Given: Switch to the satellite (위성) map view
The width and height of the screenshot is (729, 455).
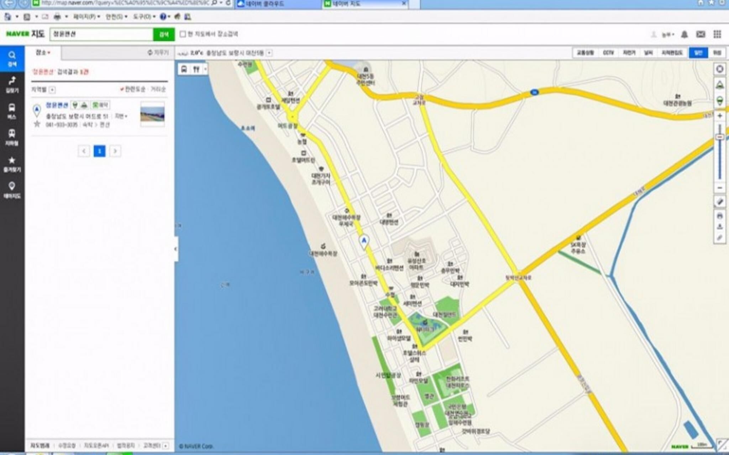Looking at the screenshot, I should pyautogui.click(x=717, y=53).
